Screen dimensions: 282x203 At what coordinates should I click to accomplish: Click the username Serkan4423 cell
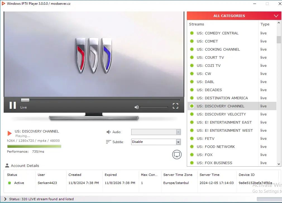tap(47, 183)
